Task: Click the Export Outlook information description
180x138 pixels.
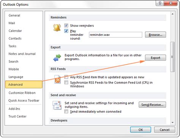Action: [103, 57]
